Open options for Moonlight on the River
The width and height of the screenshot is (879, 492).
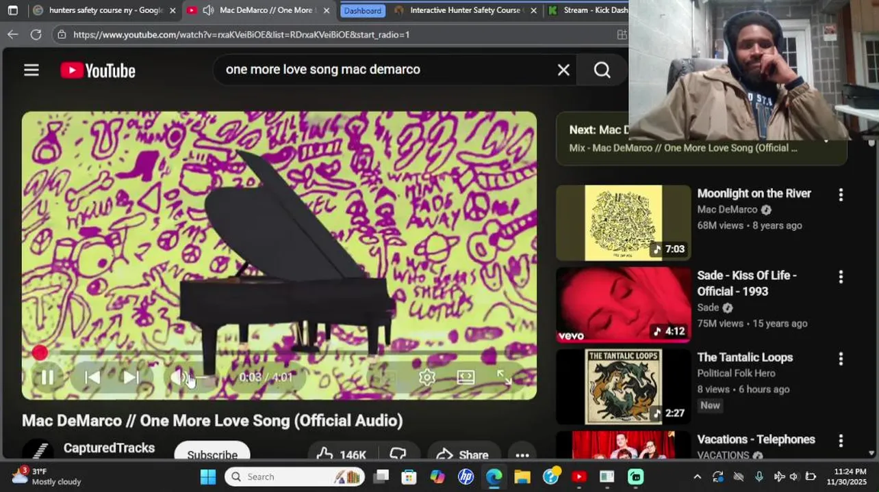click(x=841, y=195)
